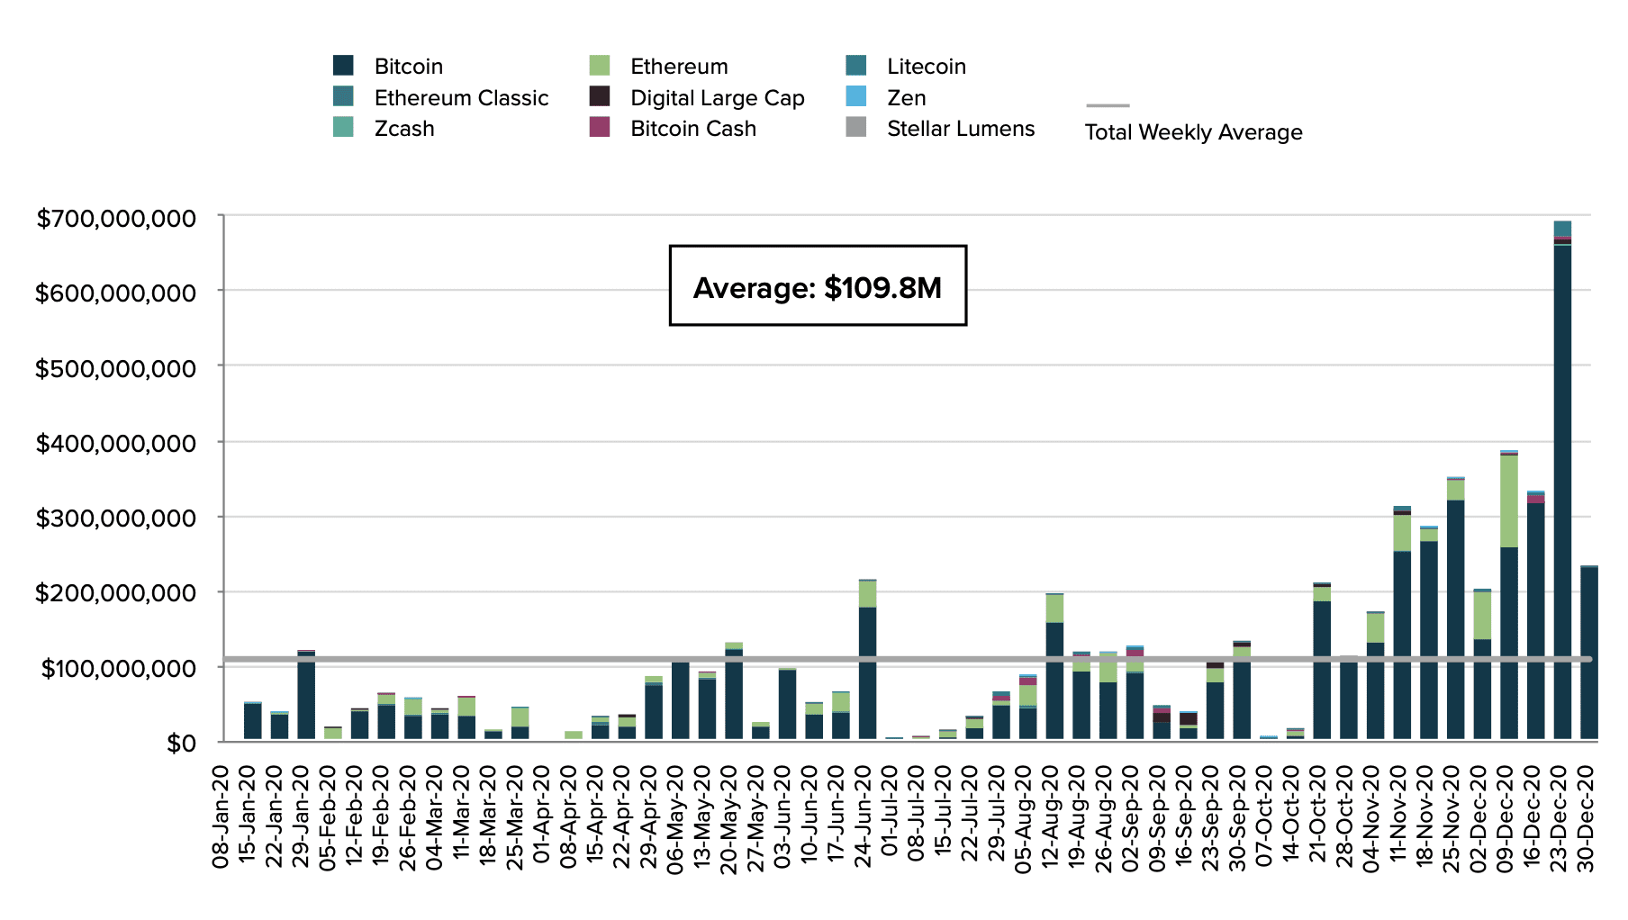The image size is (1628, 920).
Task: Click the Zen legend color swatch
Action: point(856,96)
